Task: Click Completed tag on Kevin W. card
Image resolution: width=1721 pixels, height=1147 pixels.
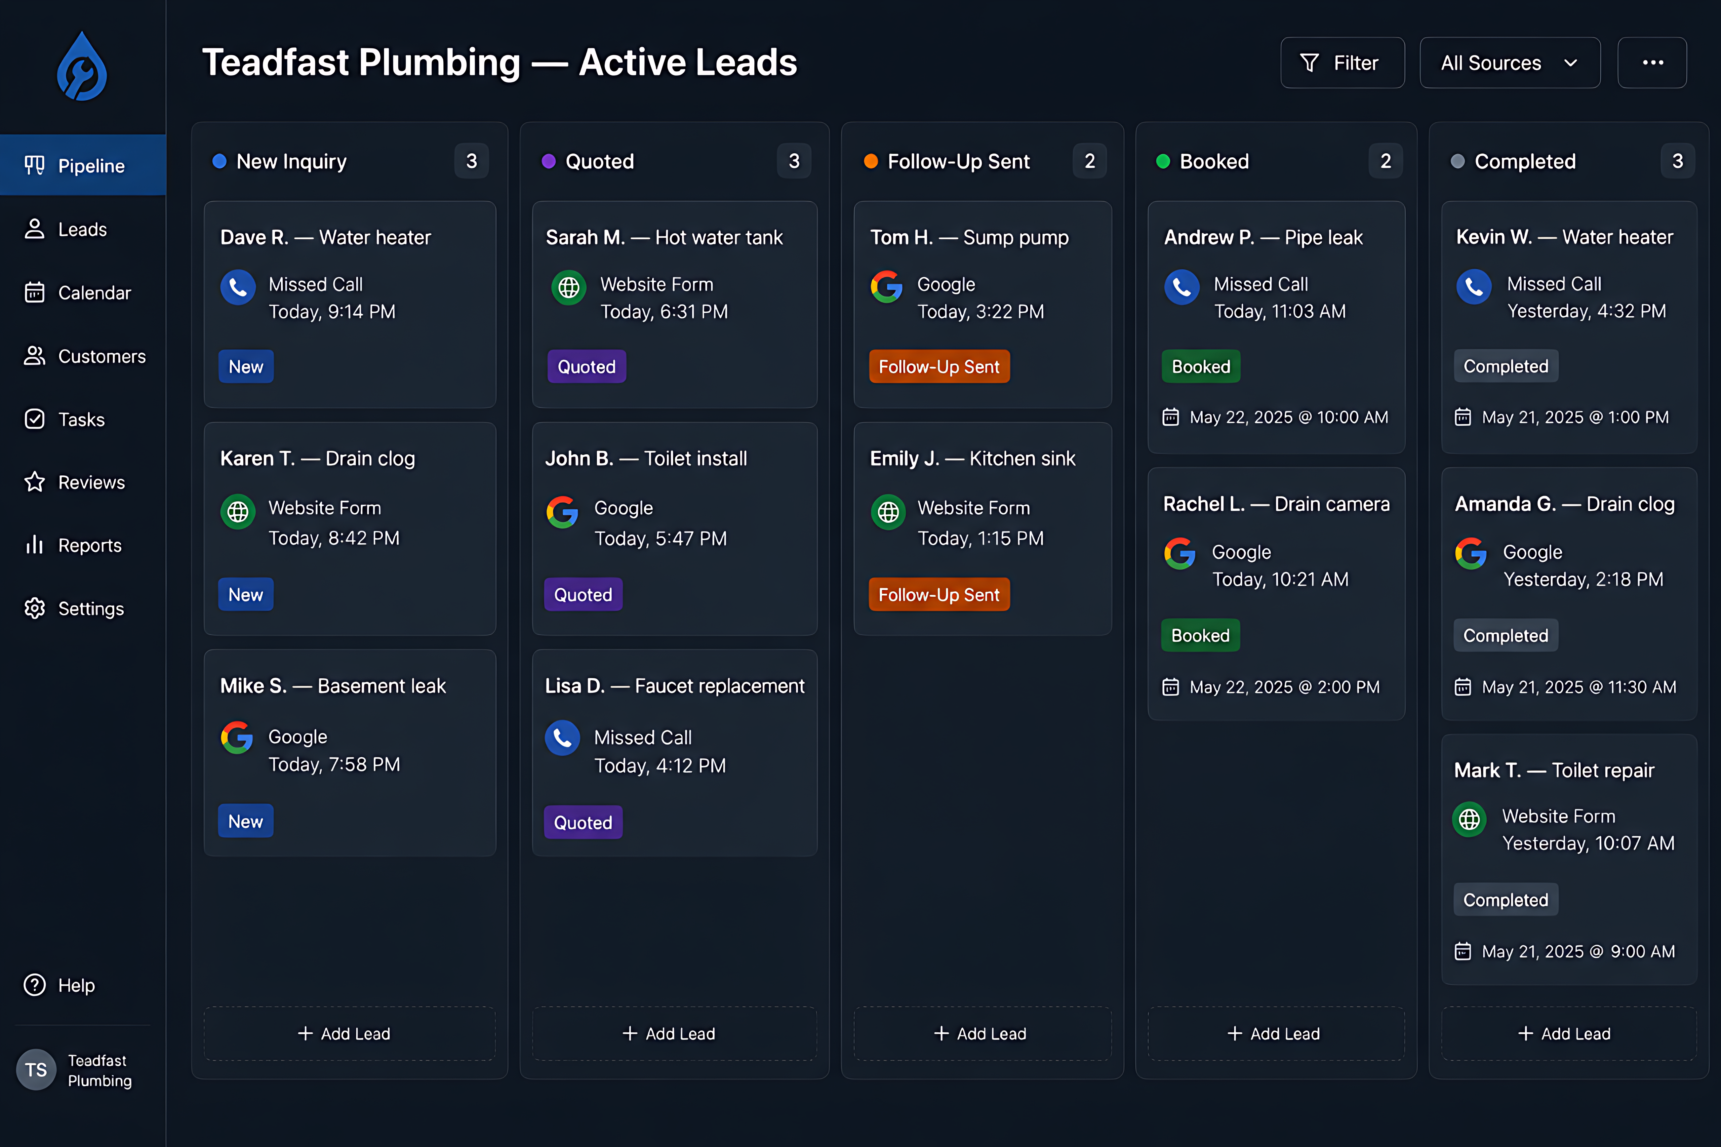Action: coord(1506,366)
